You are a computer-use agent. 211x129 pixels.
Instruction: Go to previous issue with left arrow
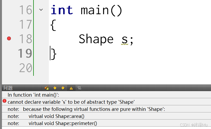[55, 88]
